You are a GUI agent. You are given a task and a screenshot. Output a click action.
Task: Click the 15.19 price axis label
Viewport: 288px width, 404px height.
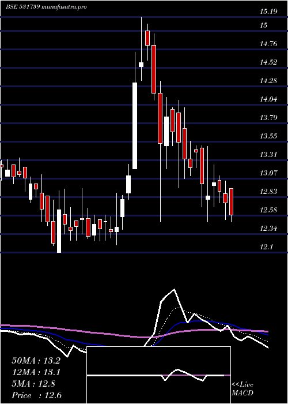(x=268, y=12)
